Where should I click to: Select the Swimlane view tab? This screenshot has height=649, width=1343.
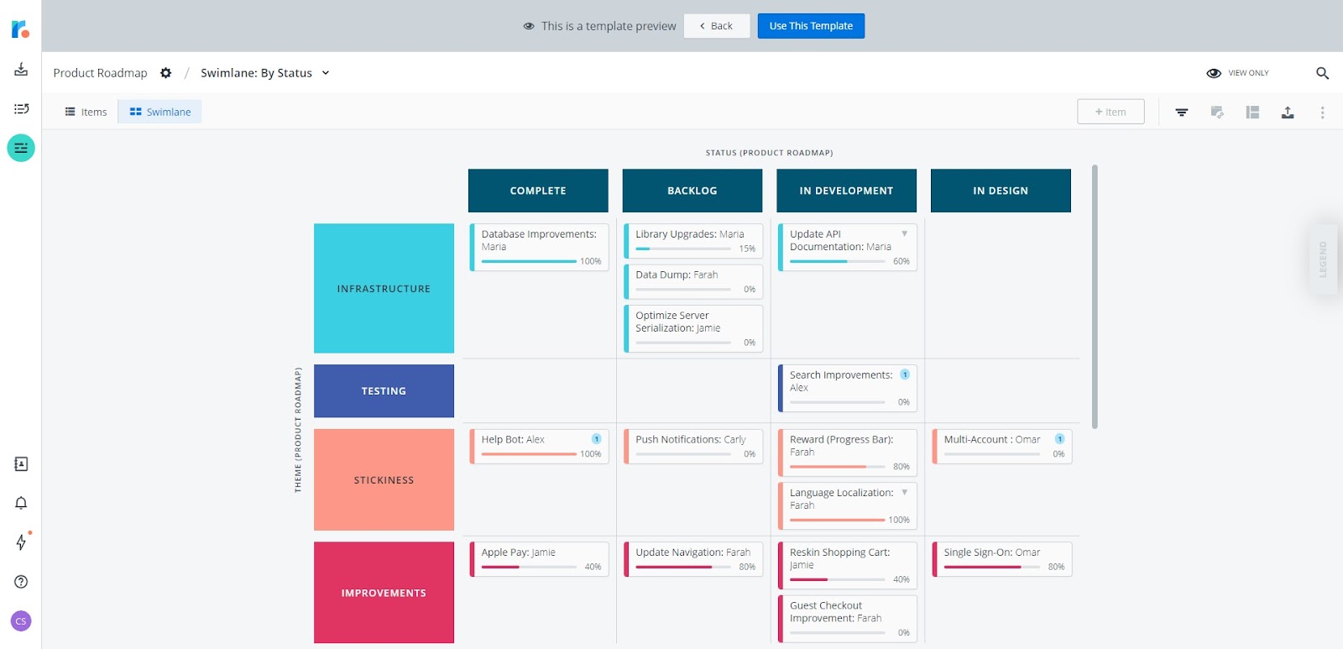pyautogui.click(x=160, y=112)
